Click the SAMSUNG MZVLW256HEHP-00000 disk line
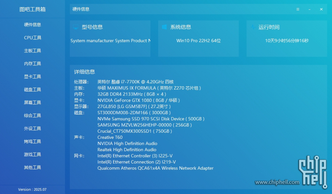 (145, 125)
